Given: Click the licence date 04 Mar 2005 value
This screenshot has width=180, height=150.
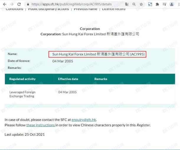Looking at the screenshot, I should [x=63, y=61].
